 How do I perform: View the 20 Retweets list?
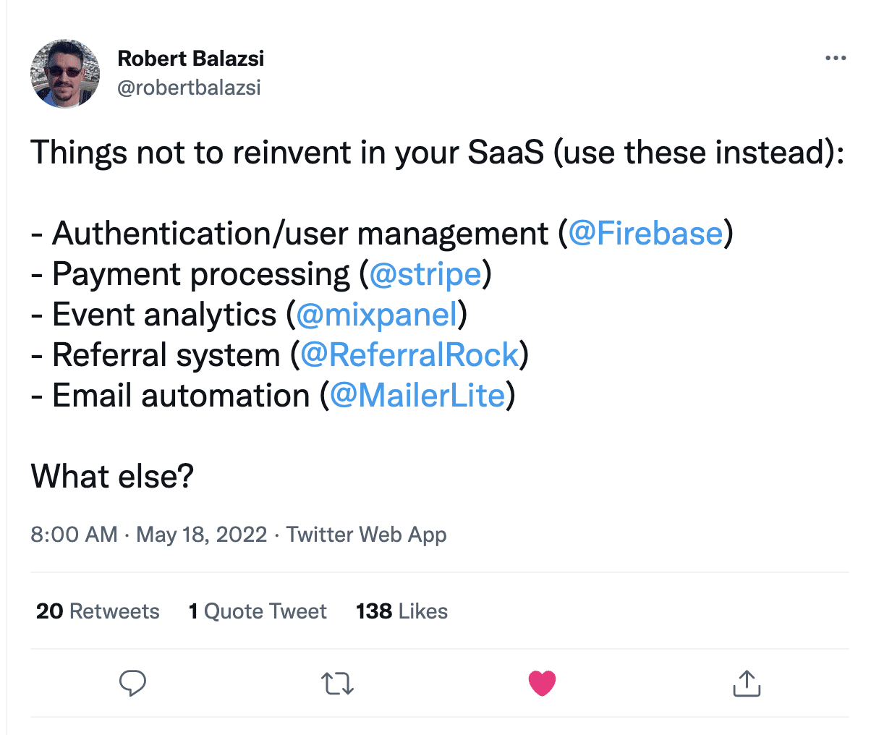coord(98,611)
